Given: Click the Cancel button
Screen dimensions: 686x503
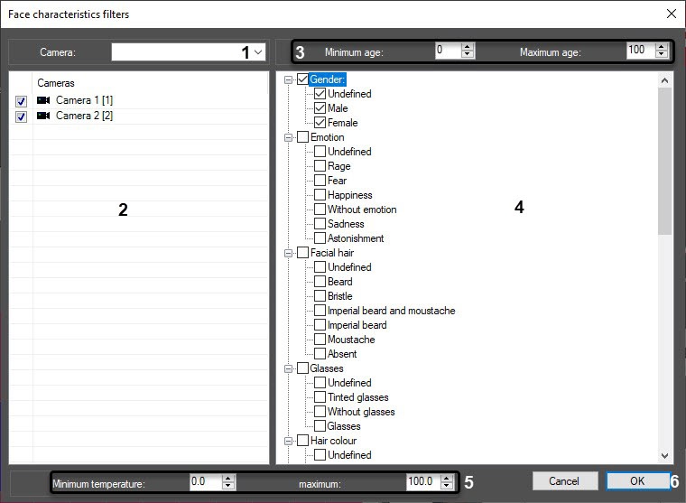Looking at the screenshot, I should (565, 481).
